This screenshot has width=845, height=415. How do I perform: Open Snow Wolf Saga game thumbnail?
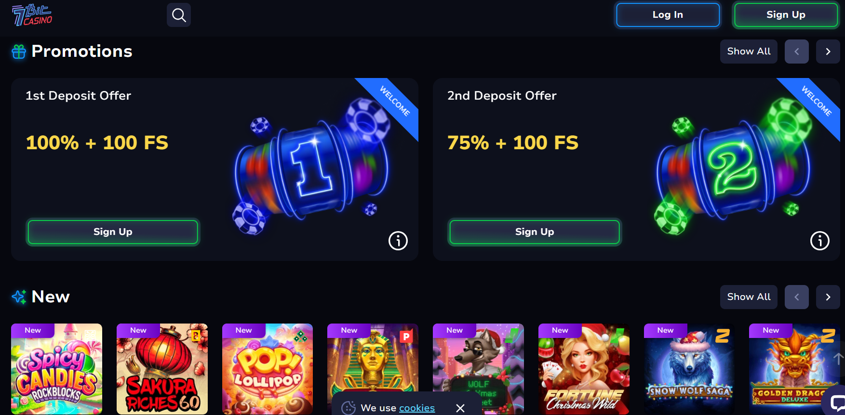(689, 369)
